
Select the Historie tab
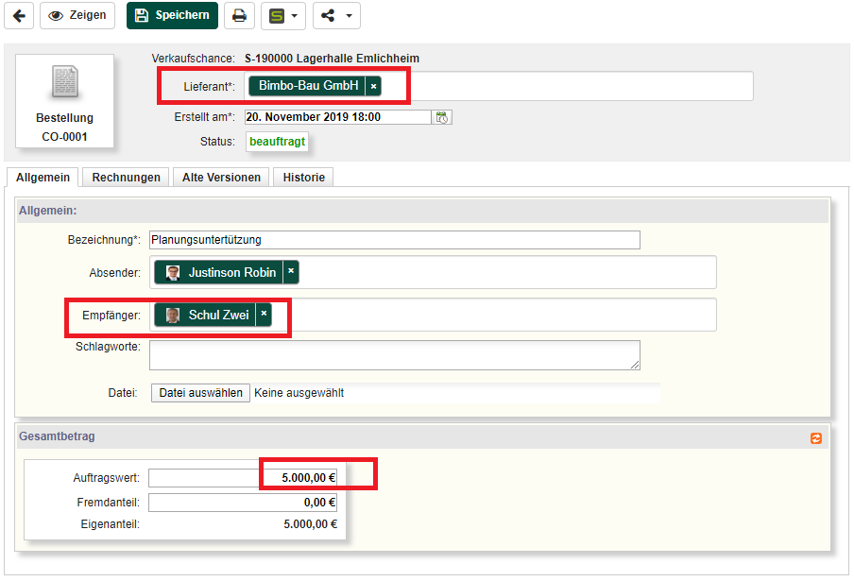point(303,177)
